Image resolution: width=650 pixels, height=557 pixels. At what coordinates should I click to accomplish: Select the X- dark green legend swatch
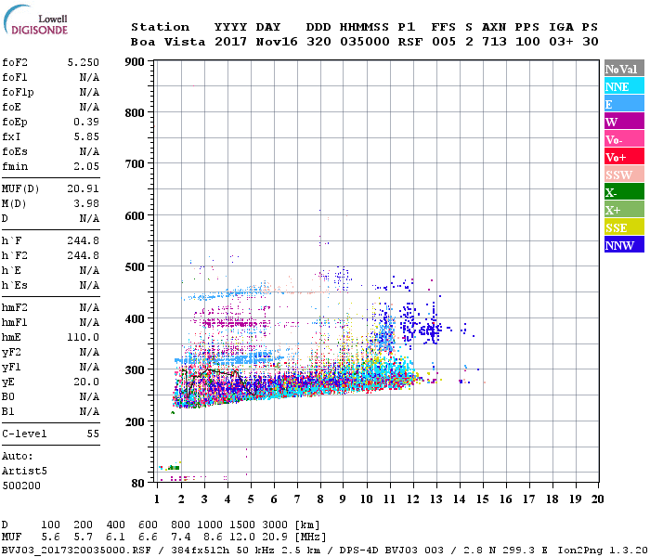pyautogui.click(x=624, y=192)
